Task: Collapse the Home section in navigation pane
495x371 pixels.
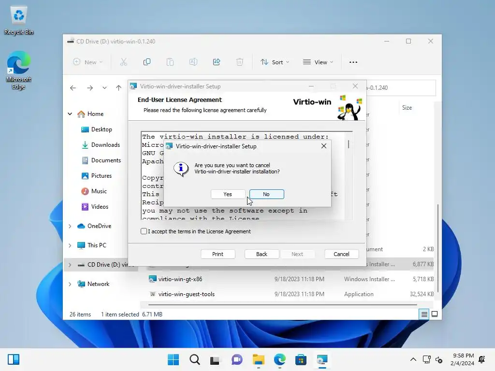Action: click(x=70, y=114)
